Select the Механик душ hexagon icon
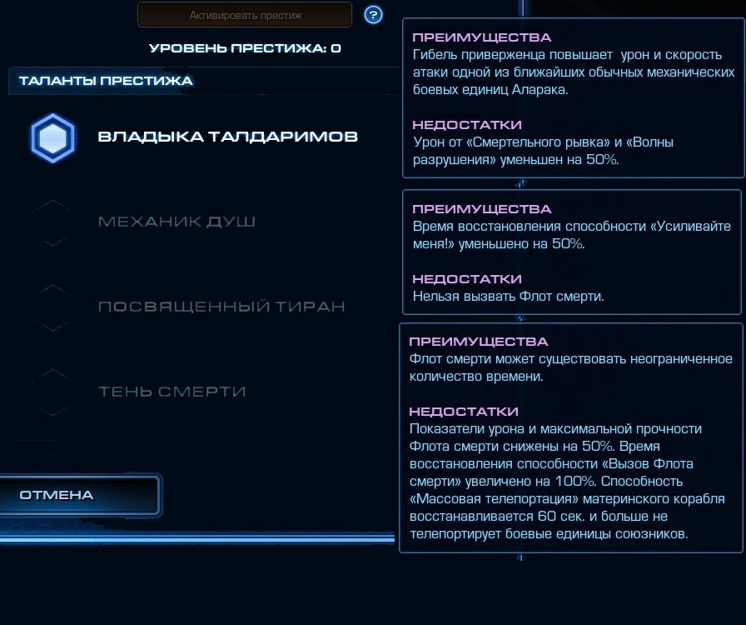The width and height of the screenshot is (746, 625). [52, 222]
